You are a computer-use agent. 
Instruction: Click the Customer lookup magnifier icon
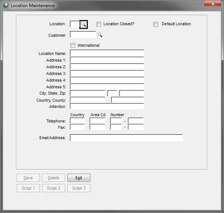pos(100,35)
